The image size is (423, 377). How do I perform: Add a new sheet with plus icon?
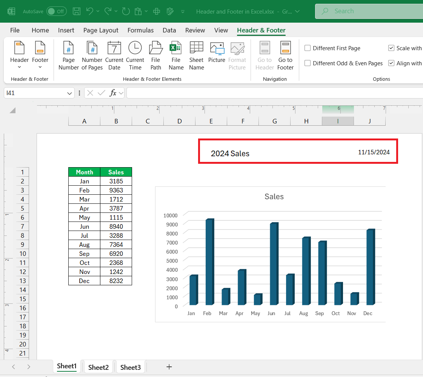169,367
